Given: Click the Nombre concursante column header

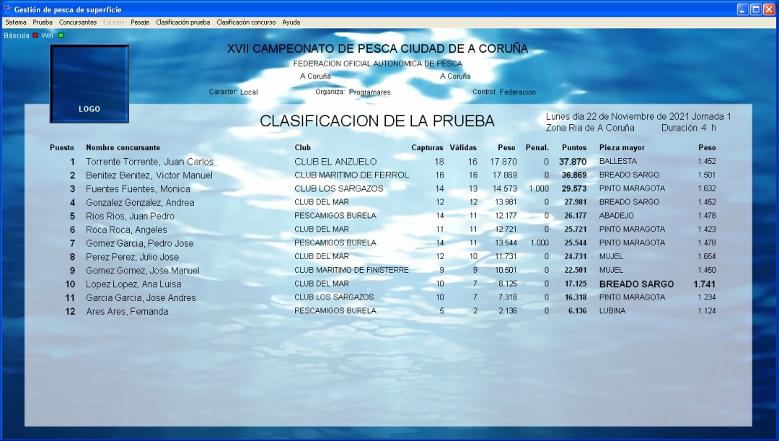Looking at the screenshot, I should (123, 148).
